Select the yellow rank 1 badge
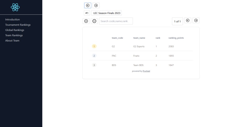This screenshot has width=232, height=127. click(94, 46)
